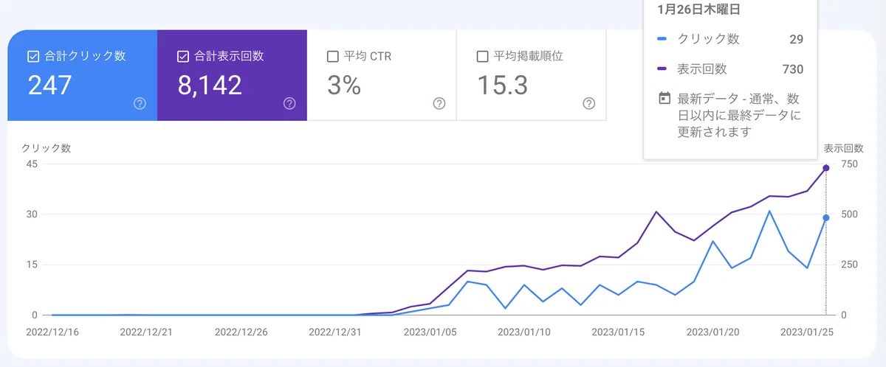Open help icon on 合計表示回数 card

coord(289,104)
